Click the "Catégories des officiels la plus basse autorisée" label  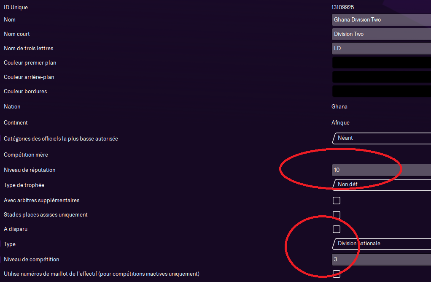(61, 138)
